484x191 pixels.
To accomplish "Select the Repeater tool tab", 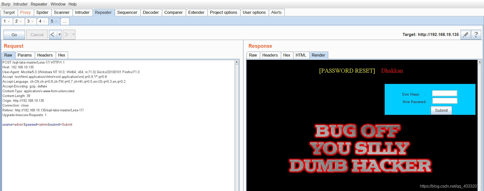I will pos(103,12).
